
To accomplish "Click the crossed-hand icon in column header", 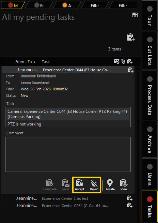I will click(x=123, y=62).
